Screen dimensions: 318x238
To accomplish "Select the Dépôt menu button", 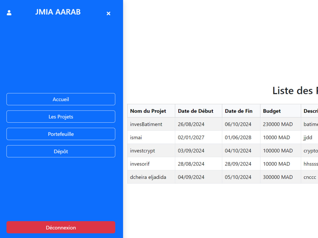I will (x=61, y=152).
